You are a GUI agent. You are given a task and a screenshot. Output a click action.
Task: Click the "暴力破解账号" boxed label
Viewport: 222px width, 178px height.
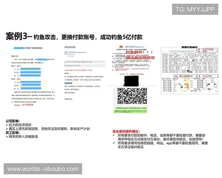[x=185, y=76]
